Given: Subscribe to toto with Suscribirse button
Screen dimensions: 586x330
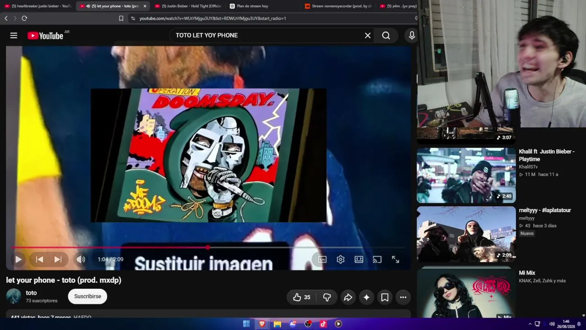Looking at the screenshot, I should pyautogui.click(x=87, y=297).
